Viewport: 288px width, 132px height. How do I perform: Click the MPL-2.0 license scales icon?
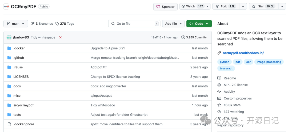pyautogui.click(x=219, y=85)
